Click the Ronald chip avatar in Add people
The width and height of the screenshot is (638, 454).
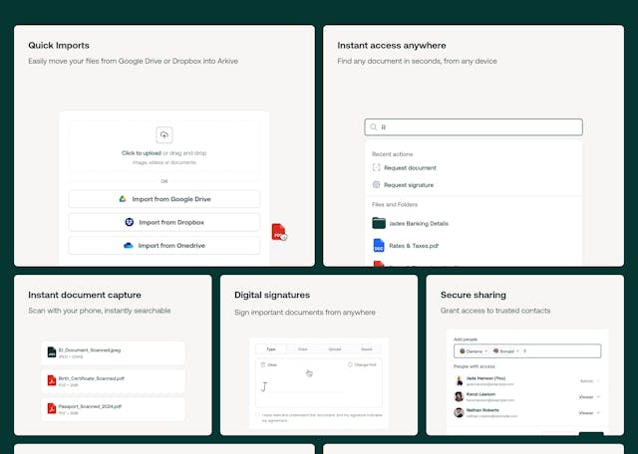pos(495,350)
